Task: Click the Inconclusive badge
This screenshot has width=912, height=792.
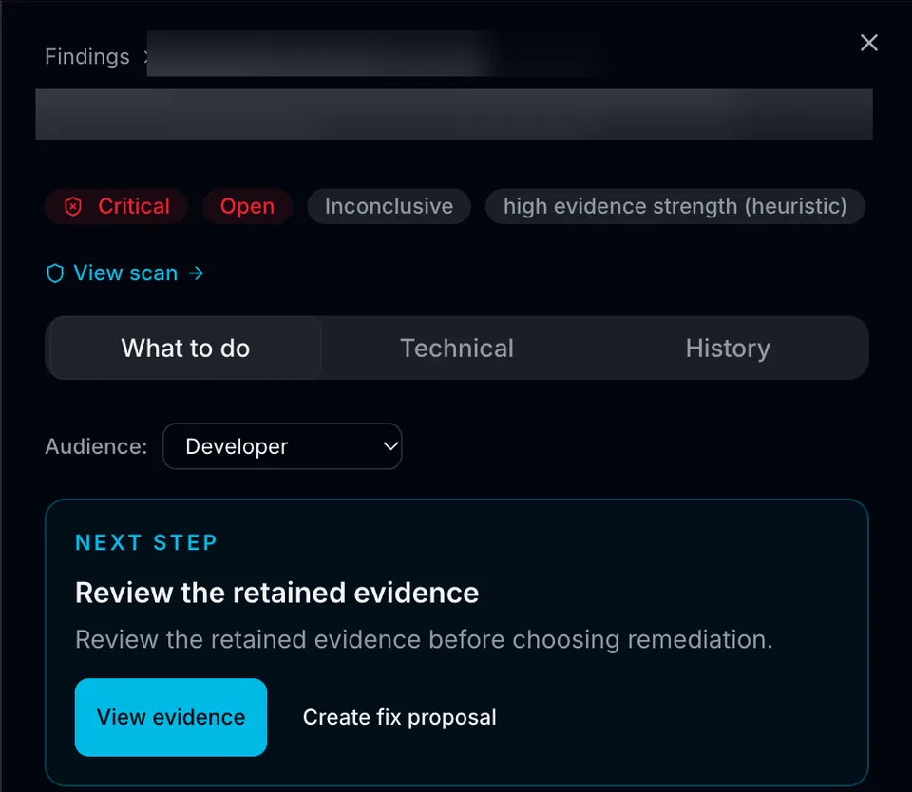Action: (x=389, y=206)
